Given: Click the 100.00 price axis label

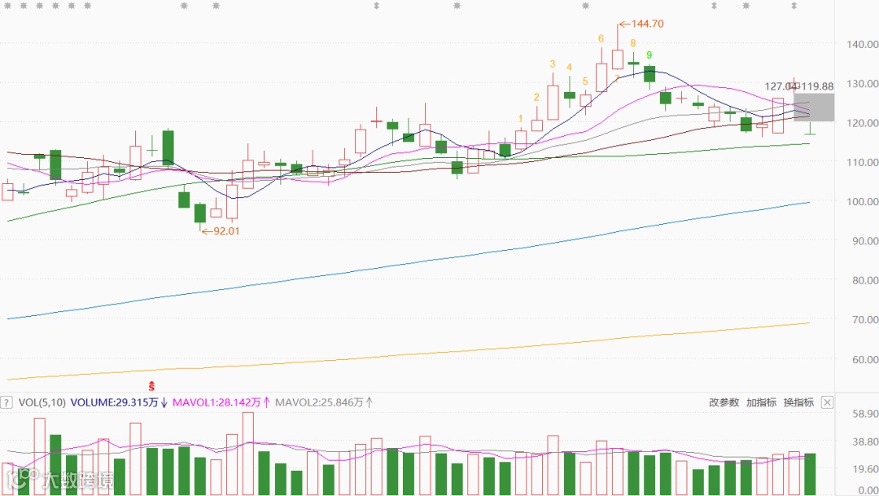Looking at the screenshot, I should tap(862, 201).
